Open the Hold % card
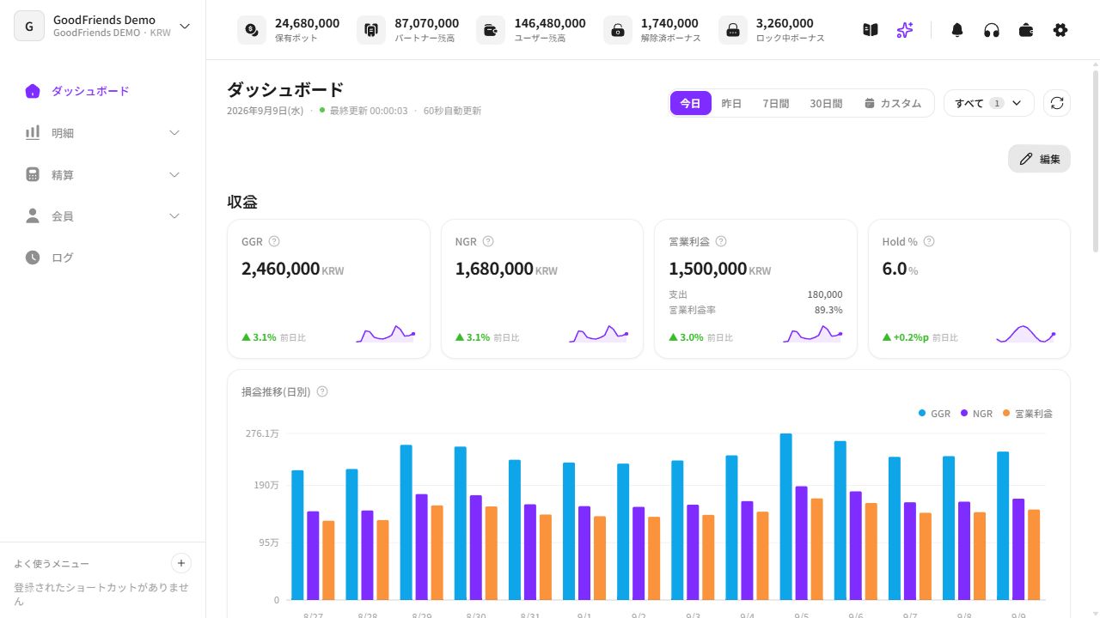Screen dimensions: 1100x618 click(x=969, y=288)
